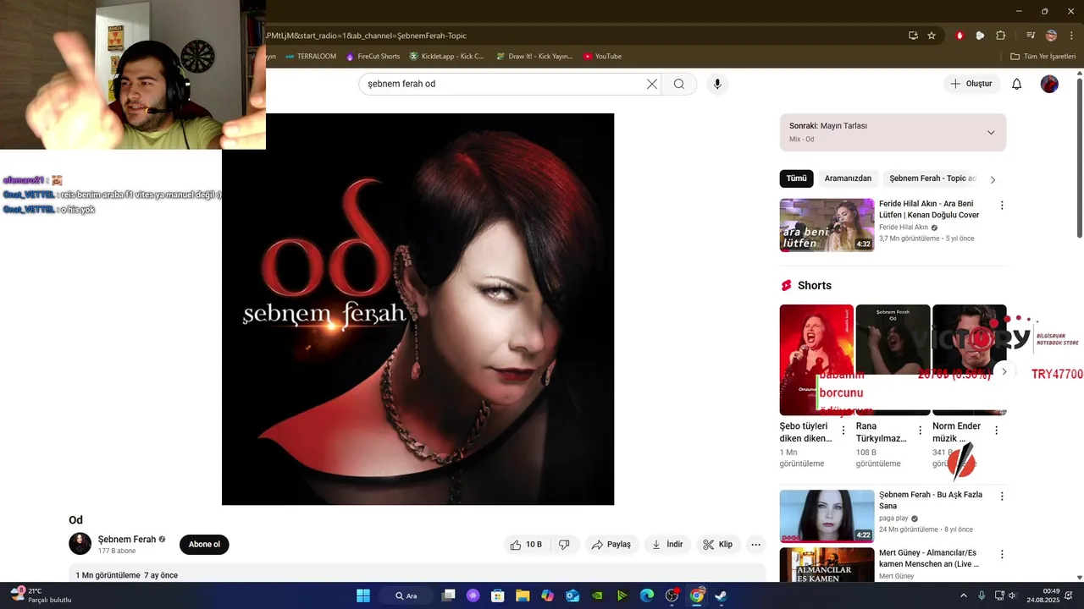Screen dimensions: 1084x609
Task: Open Windows Start menu
Action: coord(363,595)
